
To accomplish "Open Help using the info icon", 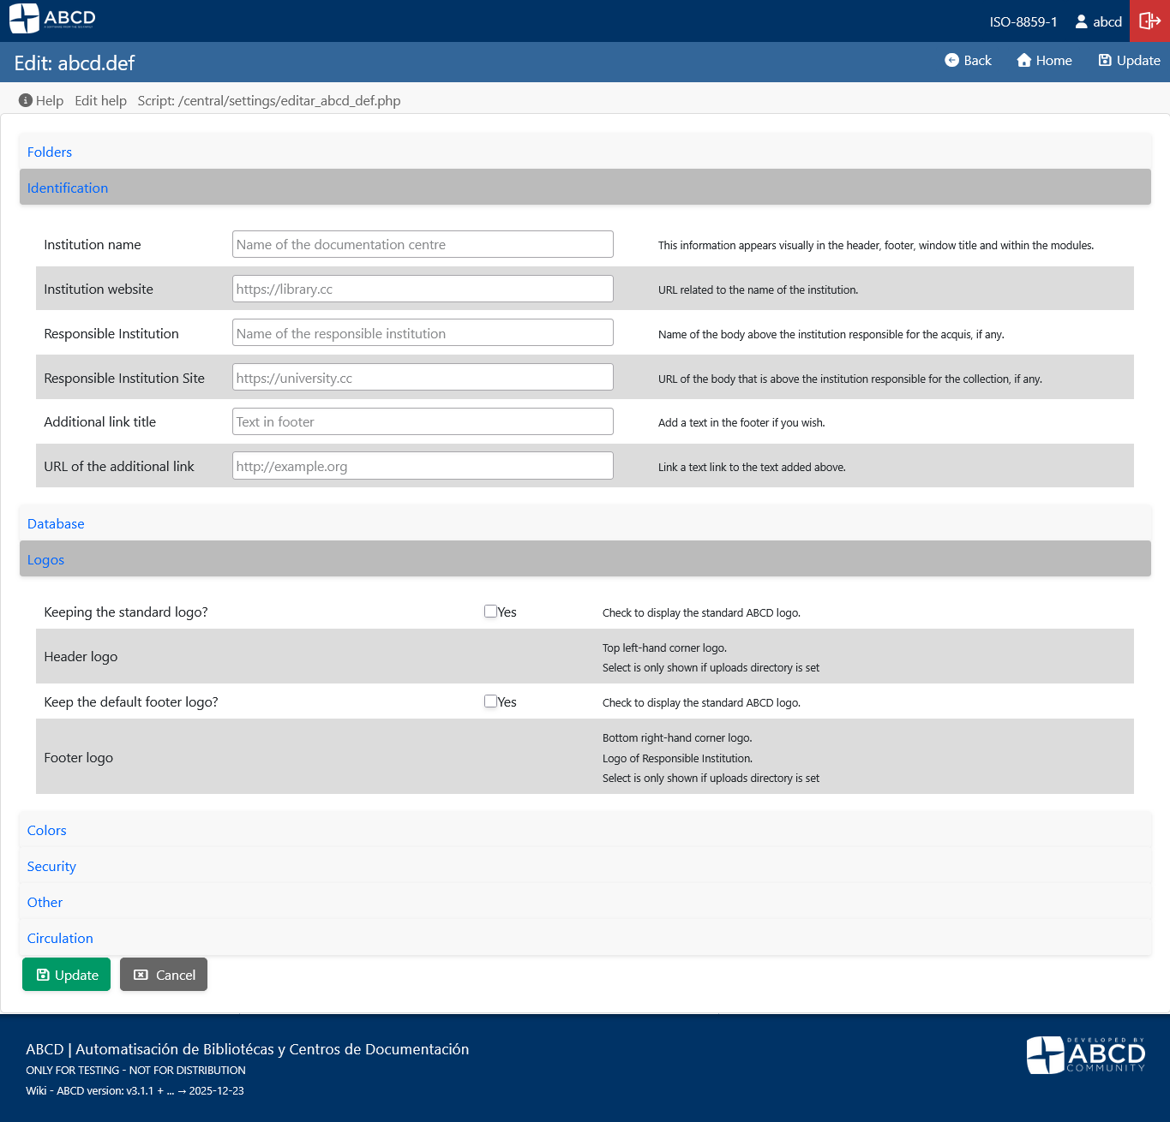I will click(x=26, y=100).
